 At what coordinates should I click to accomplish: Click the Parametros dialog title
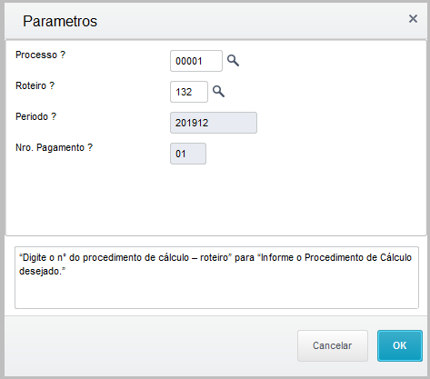(x=60, y=21)
